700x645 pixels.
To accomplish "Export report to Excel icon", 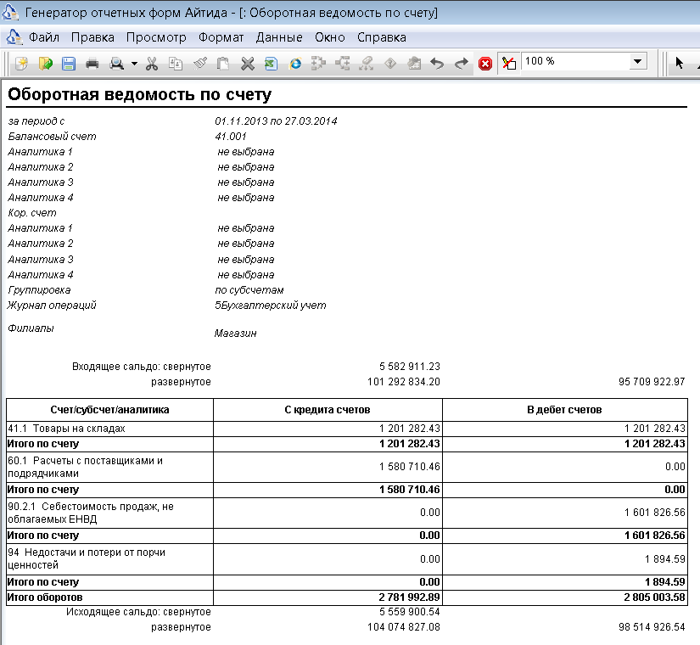I will click(271, 64).
